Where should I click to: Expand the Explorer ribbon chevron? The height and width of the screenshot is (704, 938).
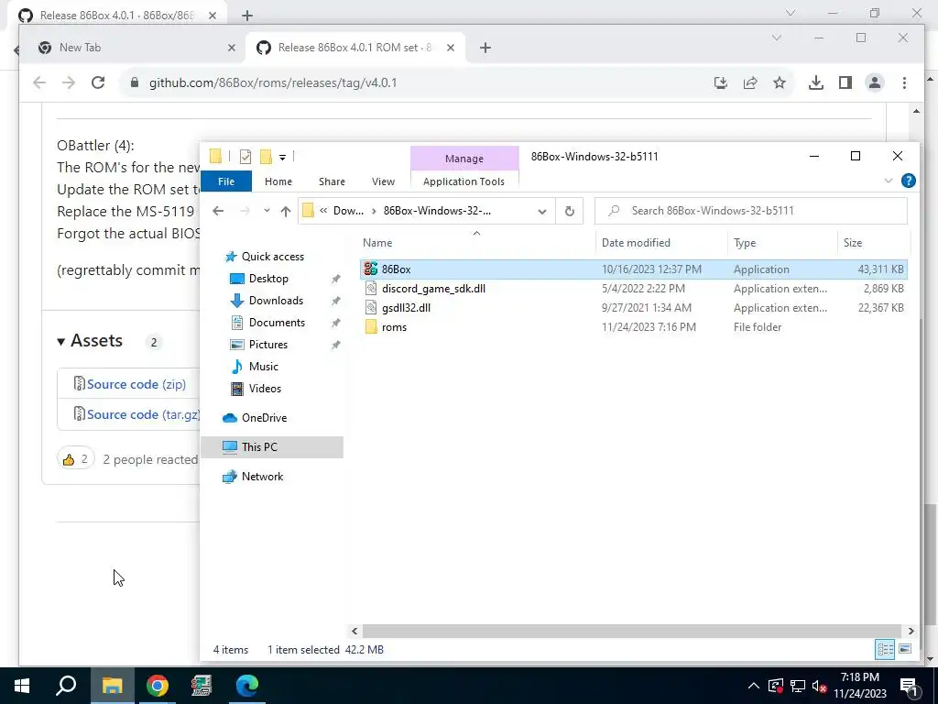click(x=889, y=181)
